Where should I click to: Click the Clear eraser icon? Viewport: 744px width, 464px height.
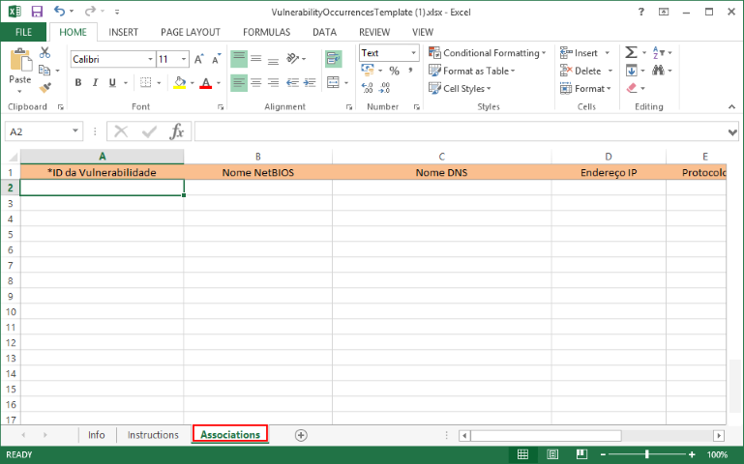click(x=632, y=88)
